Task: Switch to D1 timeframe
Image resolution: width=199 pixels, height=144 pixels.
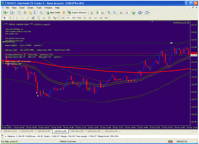Action: coord(96,18)
